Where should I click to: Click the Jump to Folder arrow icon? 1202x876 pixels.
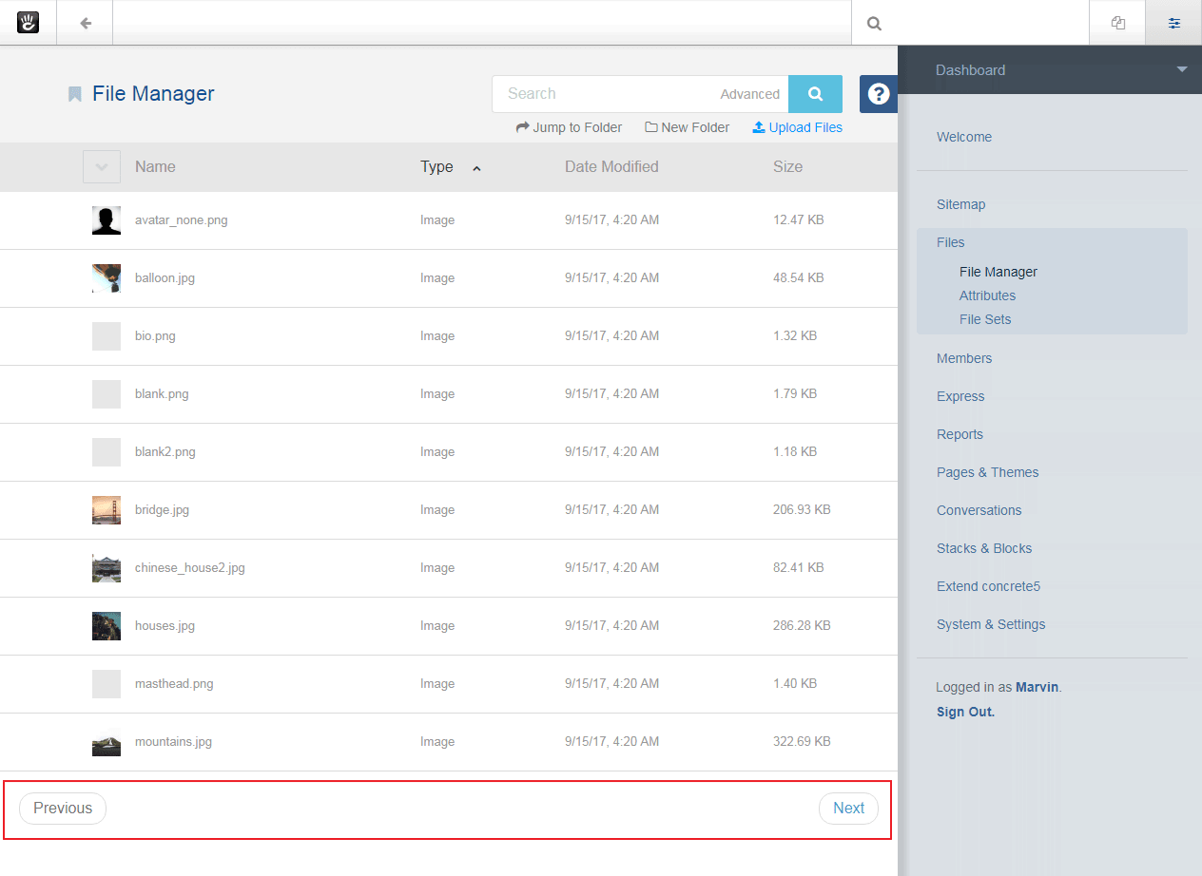click(522, 126)
